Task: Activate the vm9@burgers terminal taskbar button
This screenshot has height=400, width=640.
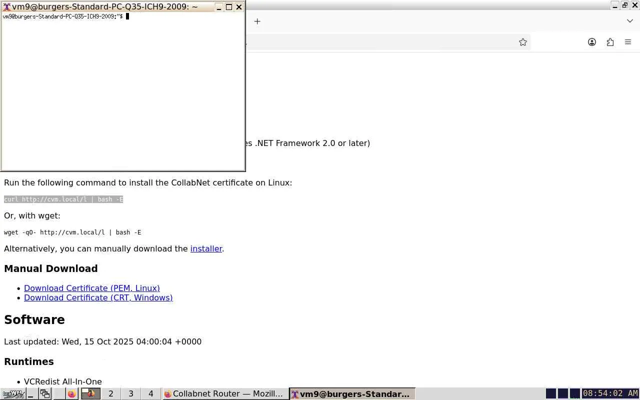Action: tap(352, 394)
